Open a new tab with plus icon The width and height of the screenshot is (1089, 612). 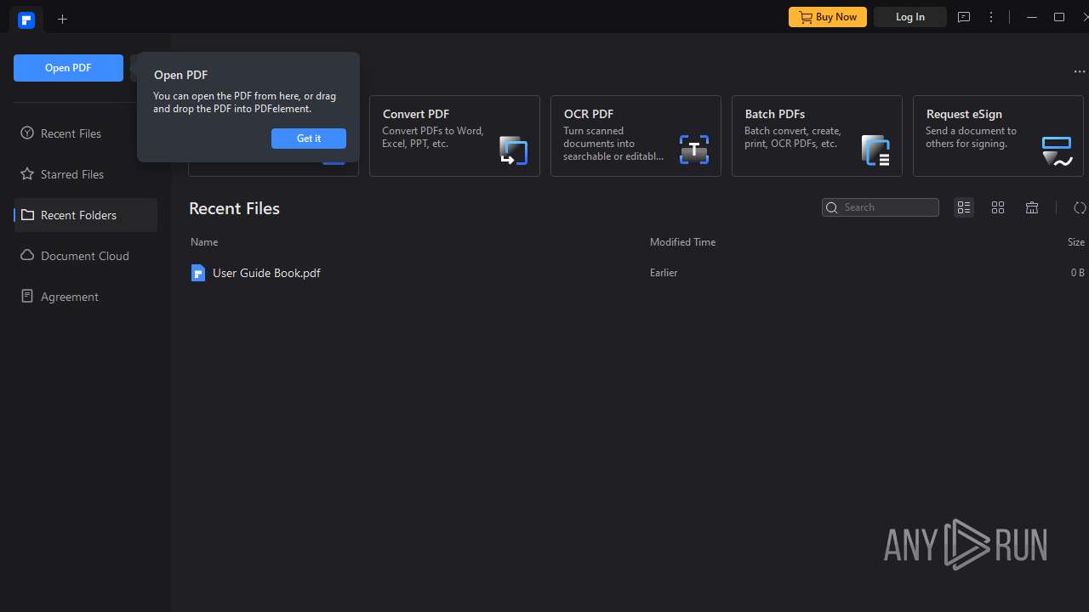[62, 19]
